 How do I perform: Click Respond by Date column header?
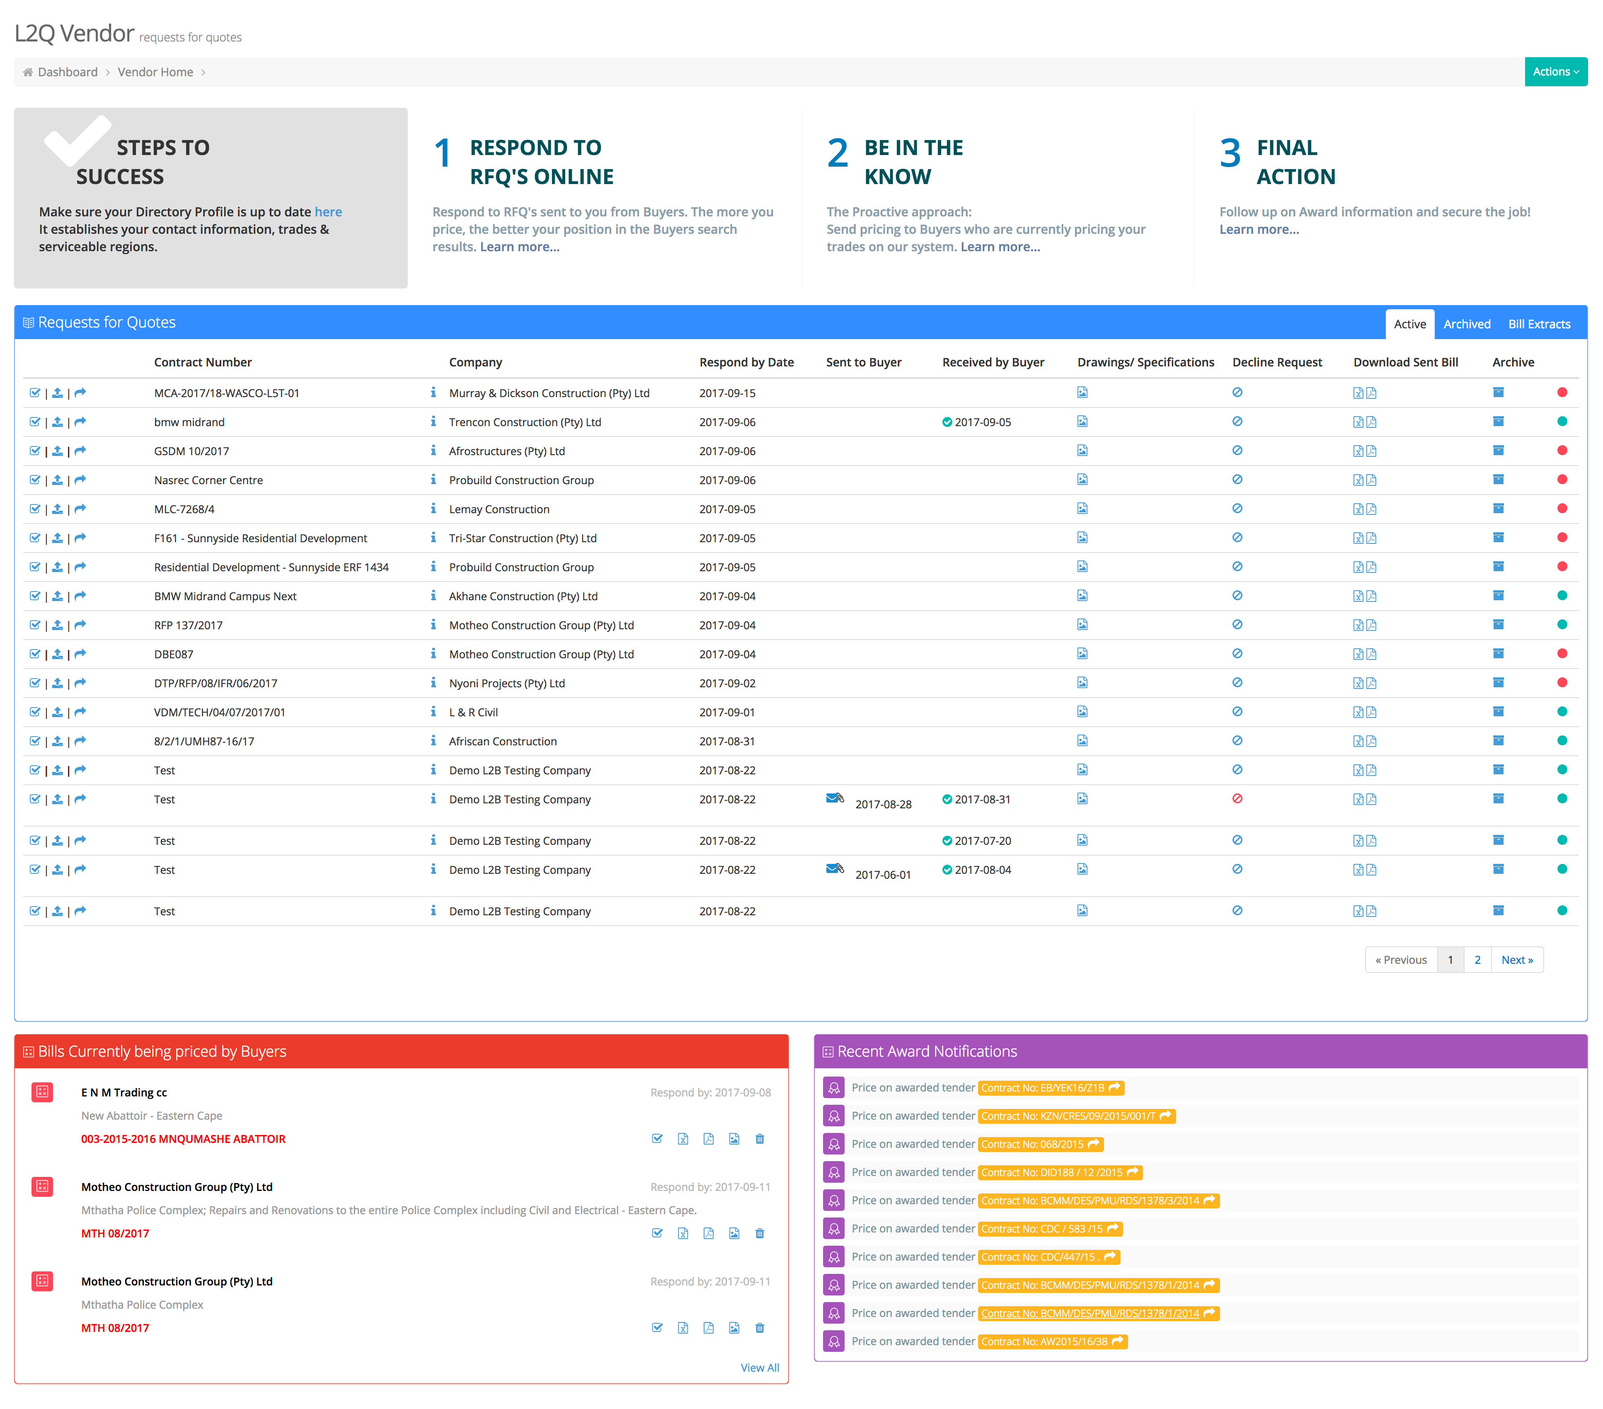pyautogui.click(x=746, y=361)
